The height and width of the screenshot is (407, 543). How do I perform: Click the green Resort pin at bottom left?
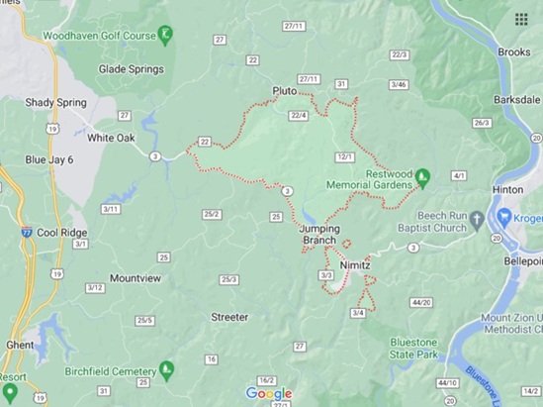[10, 393]
